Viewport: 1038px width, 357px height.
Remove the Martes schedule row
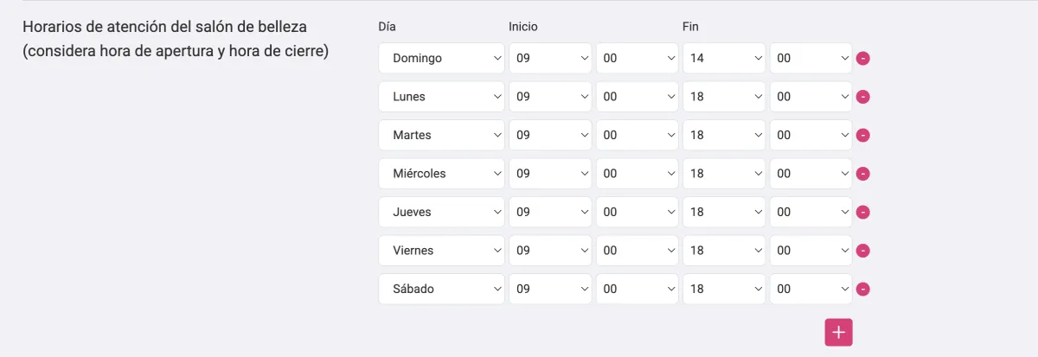pos(862,136)
